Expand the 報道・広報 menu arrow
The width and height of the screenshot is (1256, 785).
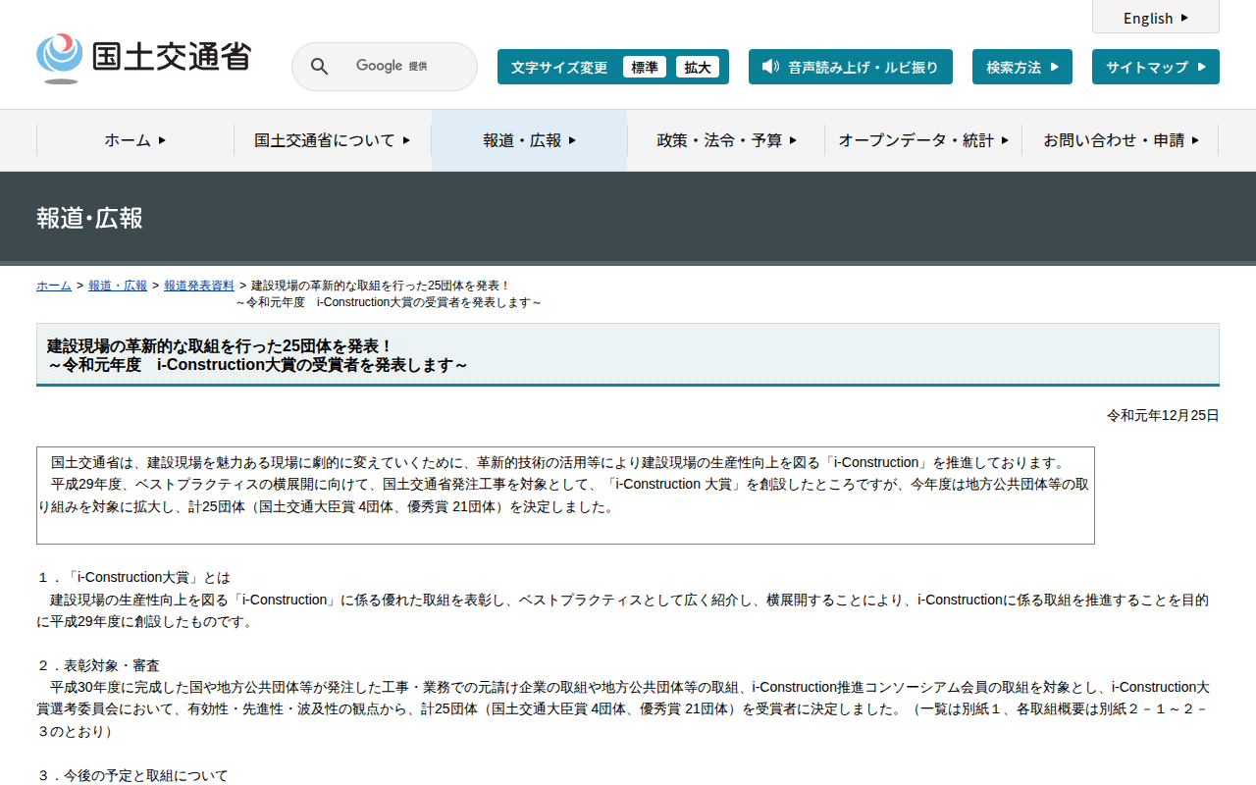(572, 140)
